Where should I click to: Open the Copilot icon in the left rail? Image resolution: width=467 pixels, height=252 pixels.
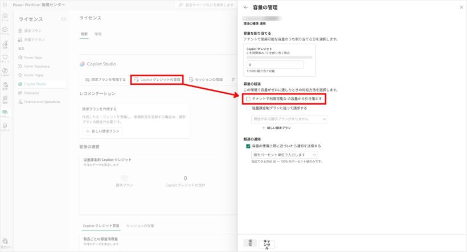[5, 71]
